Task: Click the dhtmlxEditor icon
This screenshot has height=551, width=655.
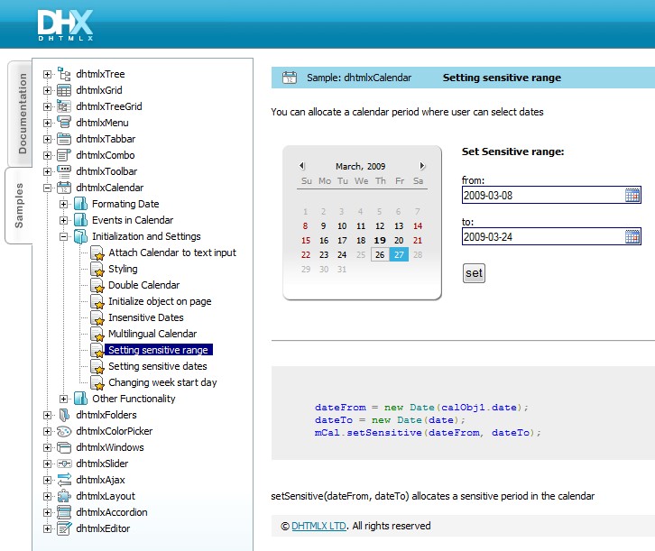Action: click(64, 528)
